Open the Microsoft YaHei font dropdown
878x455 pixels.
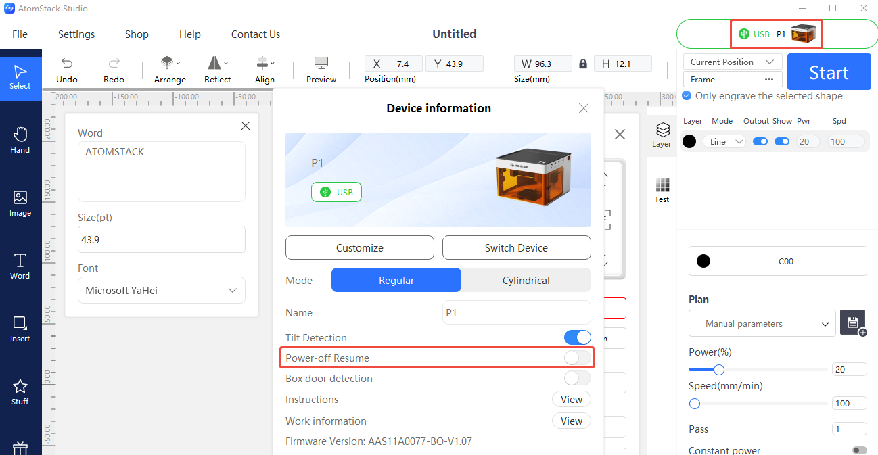[162, 290]
